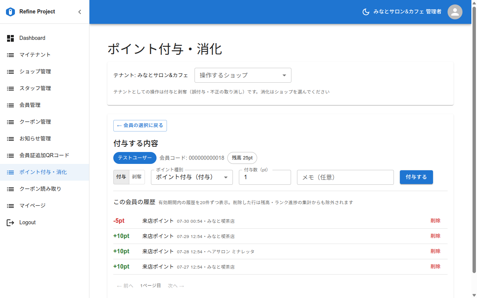The height and width of the screenshot is (298, 477).
Task: Go to マイテナント page
Action: (x=44, y=55)
